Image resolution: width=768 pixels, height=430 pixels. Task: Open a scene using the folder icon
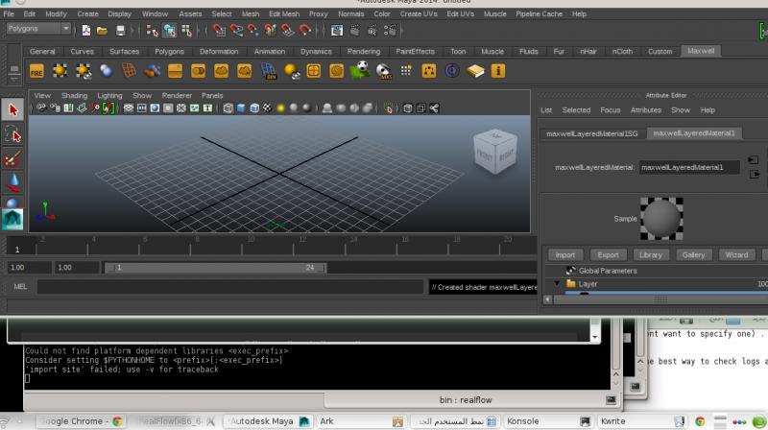(x=102, y=31)
